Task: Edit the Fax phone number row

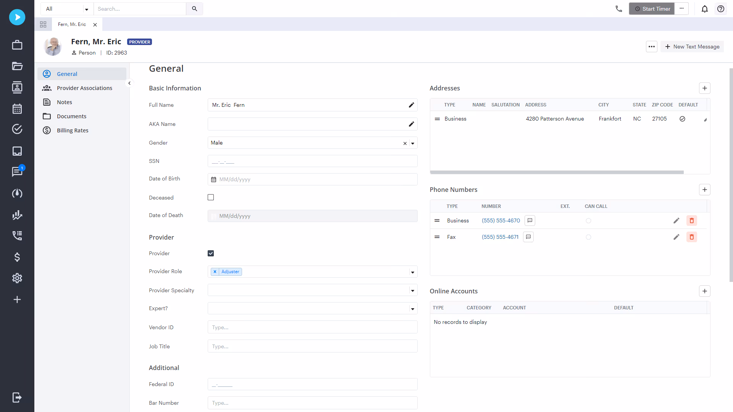Action: point(676,237)
